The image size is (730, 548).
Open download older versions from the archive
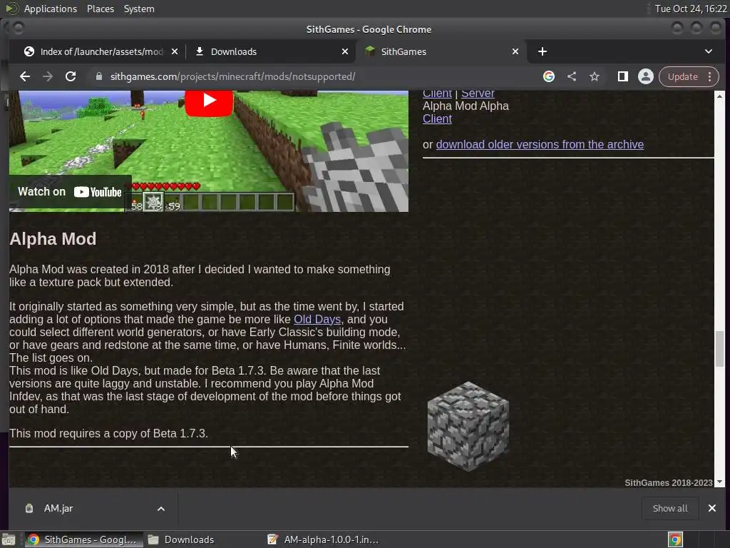(540, 144)
